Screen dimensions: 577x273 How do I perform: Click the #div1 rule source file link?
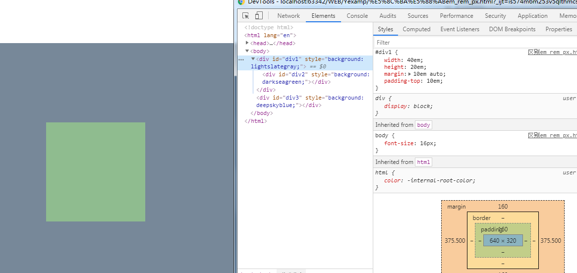(x=552, y=52)
